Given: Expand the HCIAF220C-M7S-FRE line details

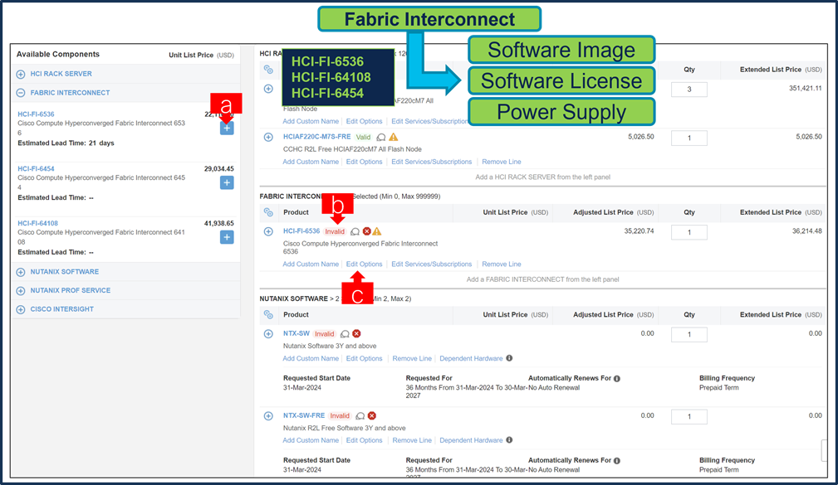Looking at the screenshot, I should click(x=268, y=137).
